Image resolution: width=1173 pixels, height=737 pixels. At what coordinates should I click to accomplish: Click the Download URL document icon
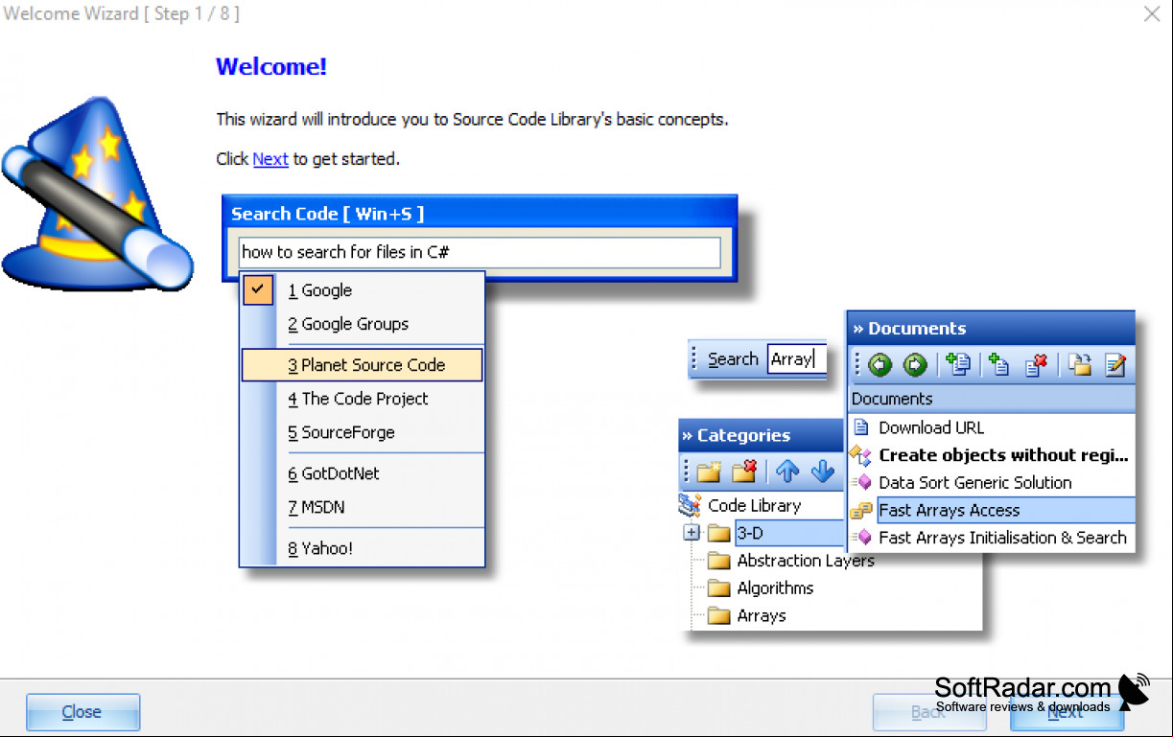[860, 427]
